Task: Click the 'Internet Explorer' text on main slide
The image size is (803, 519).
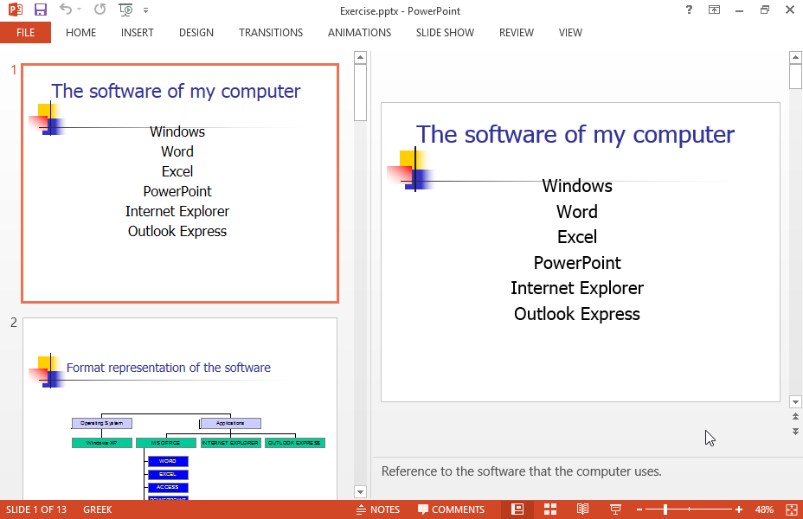Action: click(577, 288)
